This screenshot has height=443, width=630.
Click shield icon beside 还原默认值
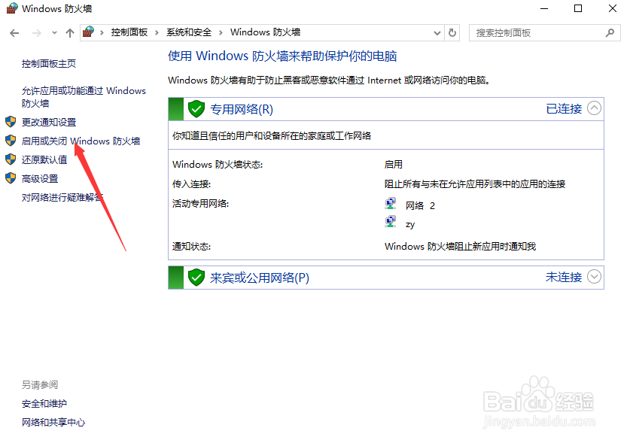click(11, 159)
